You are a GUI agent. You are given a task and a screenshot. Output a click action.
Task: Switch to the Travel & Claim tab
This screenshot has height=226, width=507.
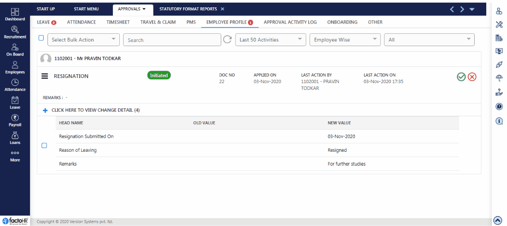[158, 22]
